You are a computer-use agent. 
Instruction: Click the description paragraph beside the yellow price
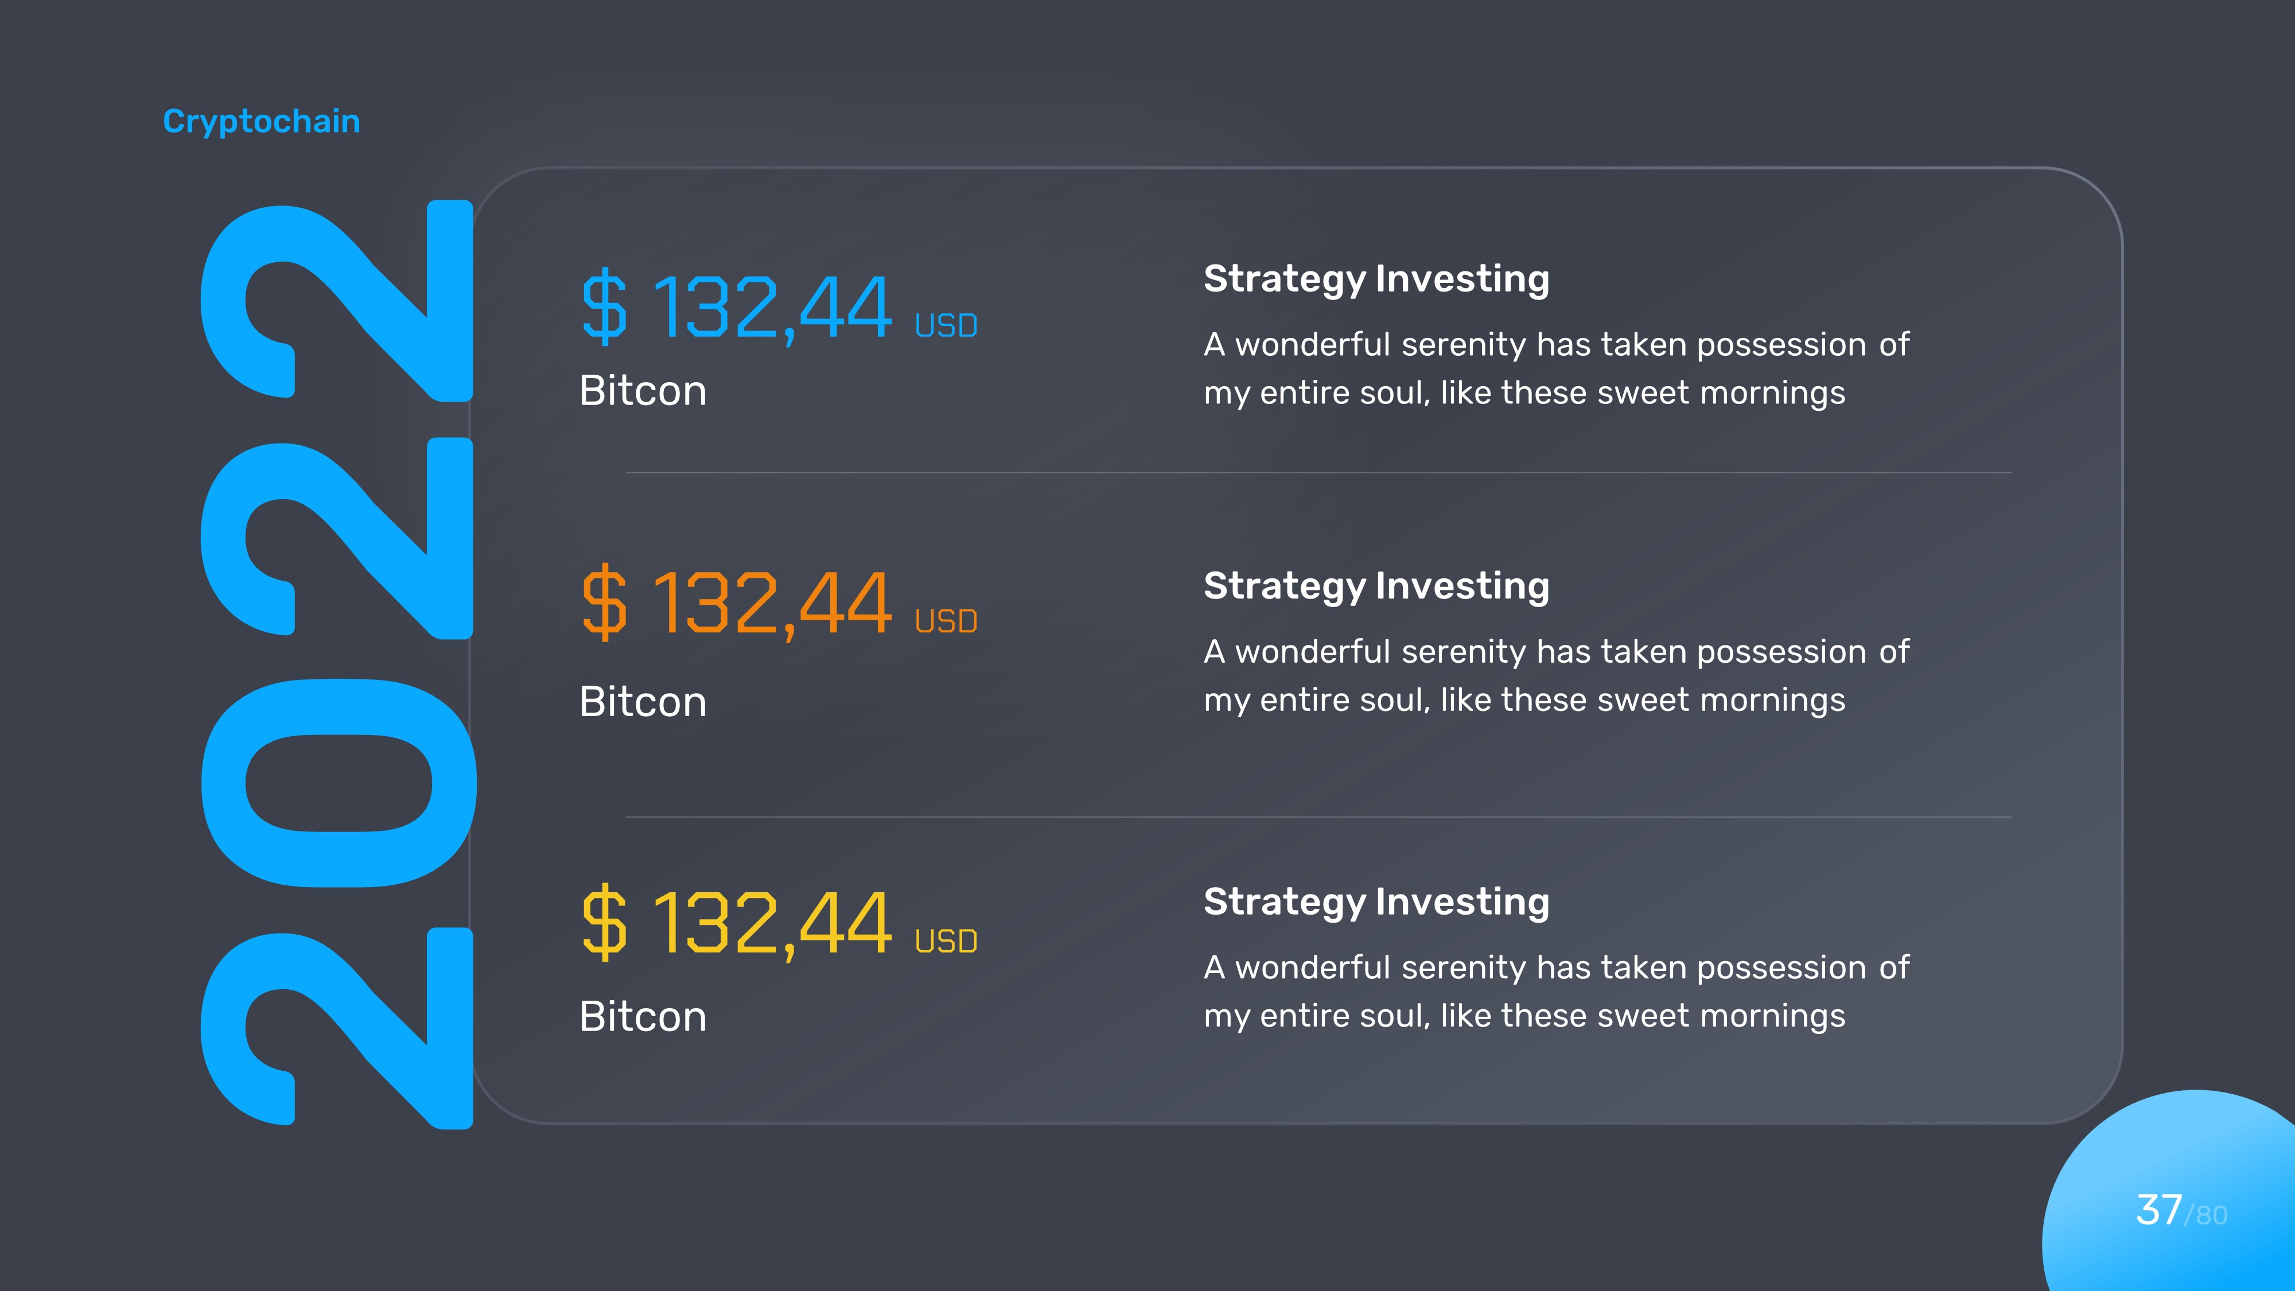1555,991
